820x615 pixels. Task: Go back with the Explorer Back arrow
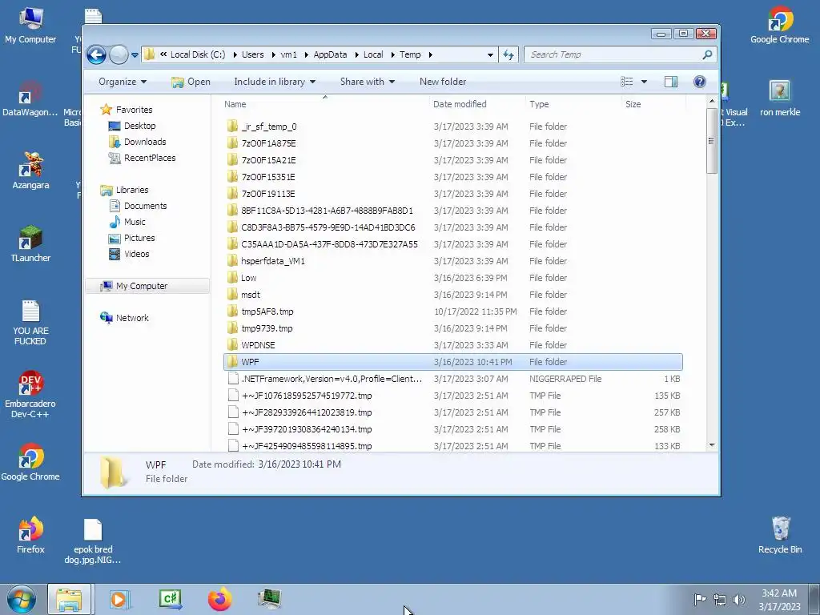[x=96, y=54]
